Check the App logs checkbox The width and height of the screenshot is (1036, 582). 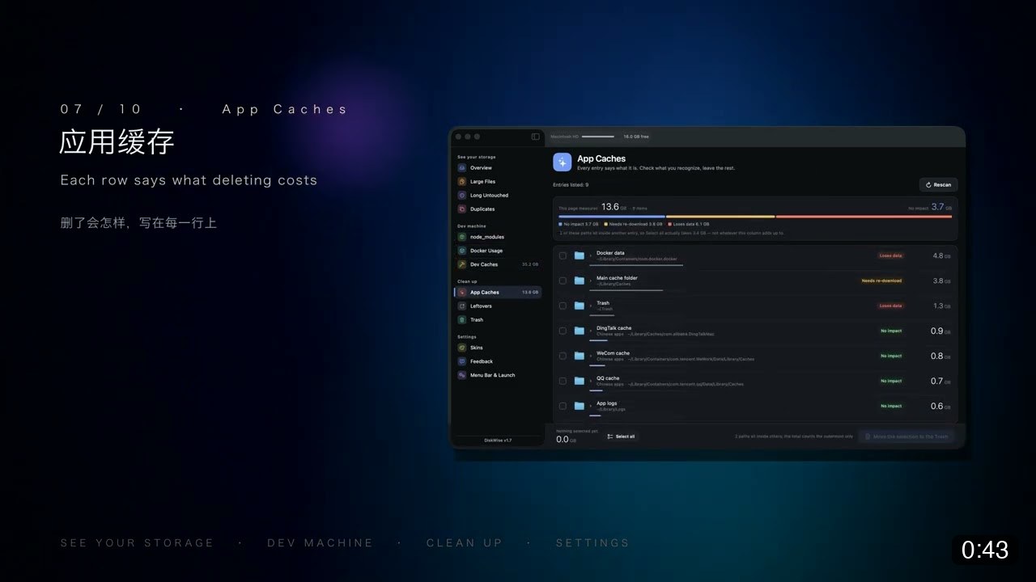click(x=563, y=406)
